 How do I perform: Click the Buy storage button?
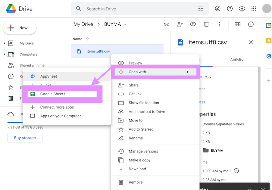pyautogui.click(x=25, y=138)
